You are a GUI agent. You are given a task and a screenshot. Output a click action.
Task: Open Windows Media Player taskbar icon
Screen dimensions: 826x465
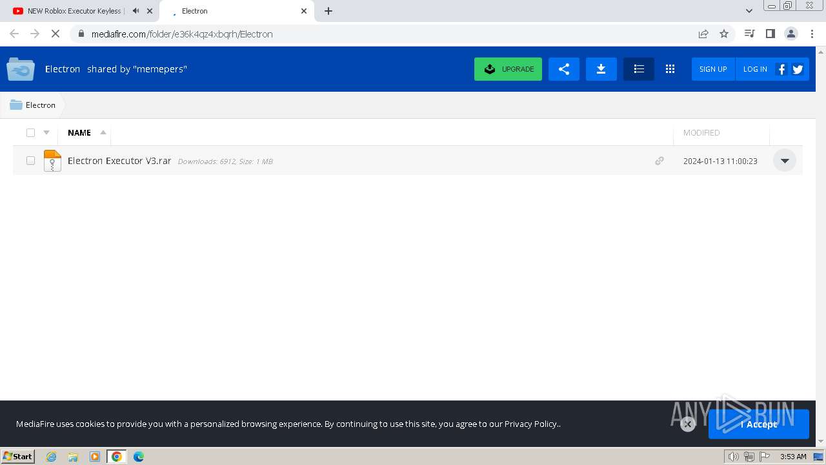click(95, 457)
